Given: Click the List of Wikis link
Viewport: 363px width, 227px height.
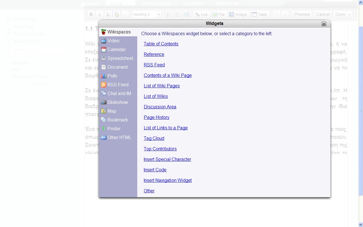Looking at the screenshot, I should point(156,96).
